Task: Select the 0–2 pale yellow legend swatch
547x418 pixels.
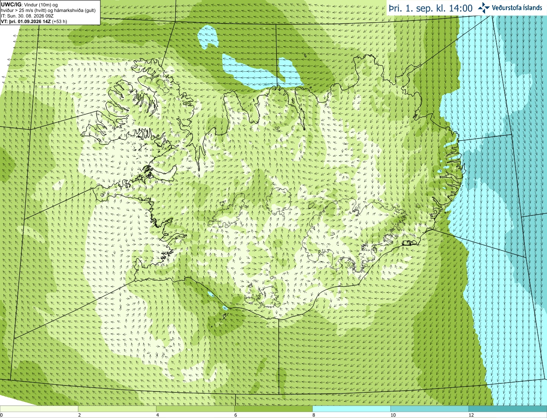Action: tap(39, 409)
